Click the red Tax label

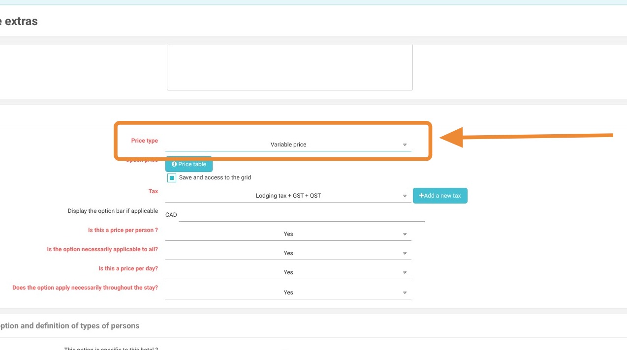(153, 191)
